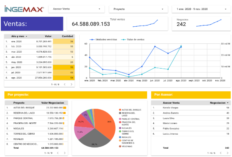
Task: Select CENTRO DE NEGOCIO project row
Action: click(x=36, y=144)
